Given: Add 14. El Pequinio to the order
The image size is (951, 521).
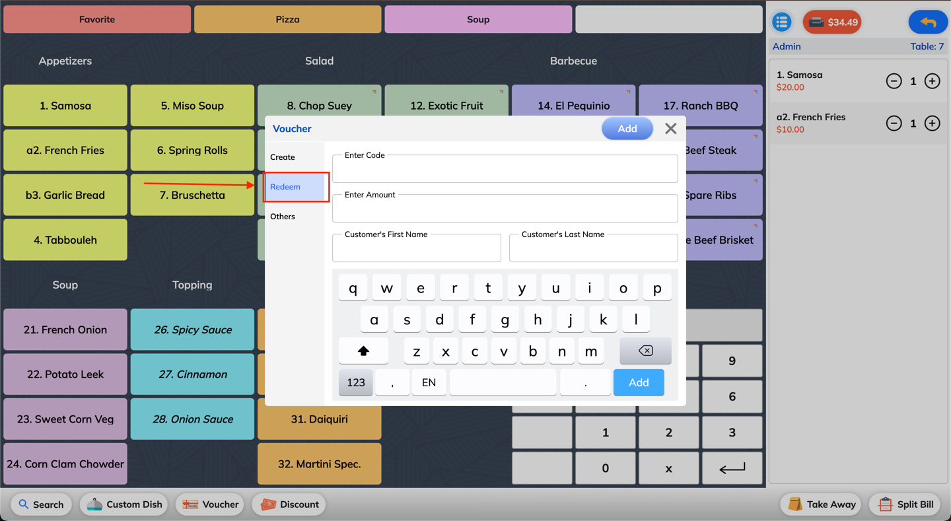Looking at the screenshot, I should point(573,101).
